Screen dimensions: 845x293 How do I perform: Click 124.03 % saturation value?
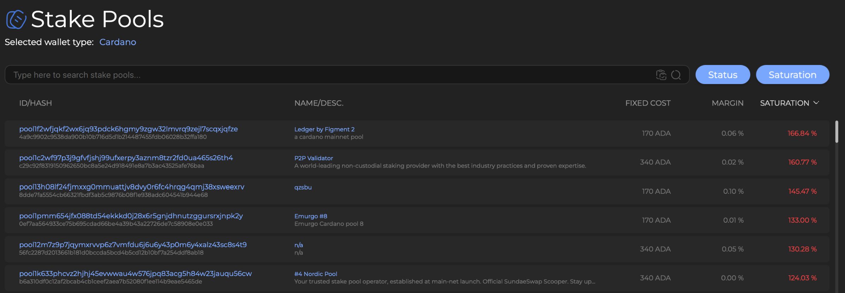[802, 278]
